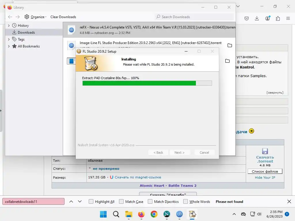Screen dimensions: 295x221
Task: Close the find bar
Action: 289,202
